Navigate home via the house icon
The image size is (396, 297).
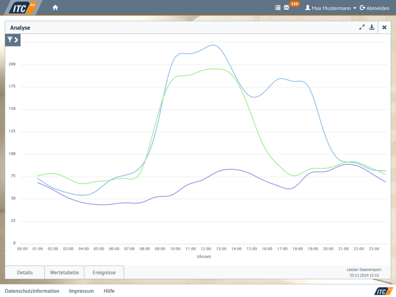pos(55,7)
